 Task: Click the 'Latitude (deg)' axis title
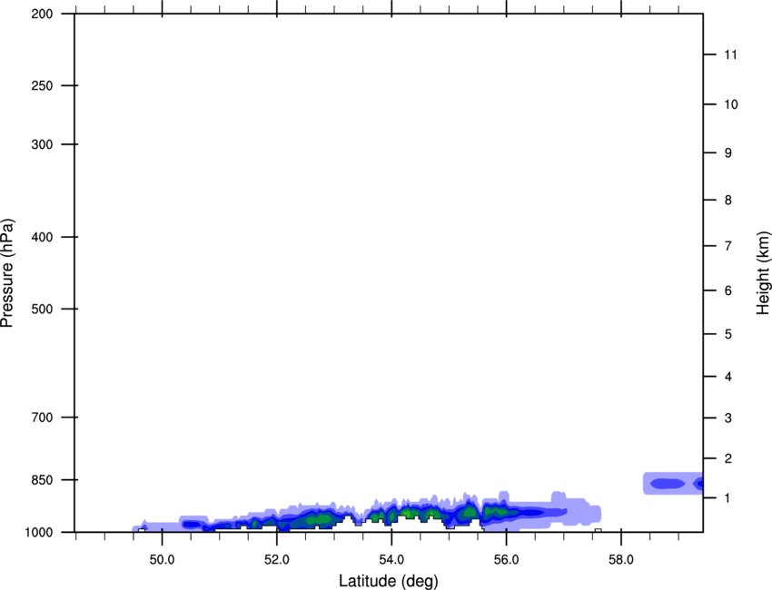tap(388, 581)
